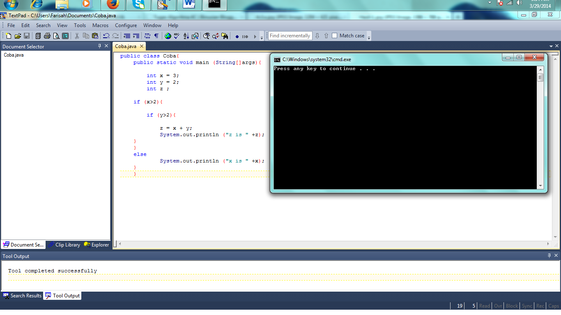The image size is (561, 315).
Task: Redo the last undone edit
Action: [115, 36]
